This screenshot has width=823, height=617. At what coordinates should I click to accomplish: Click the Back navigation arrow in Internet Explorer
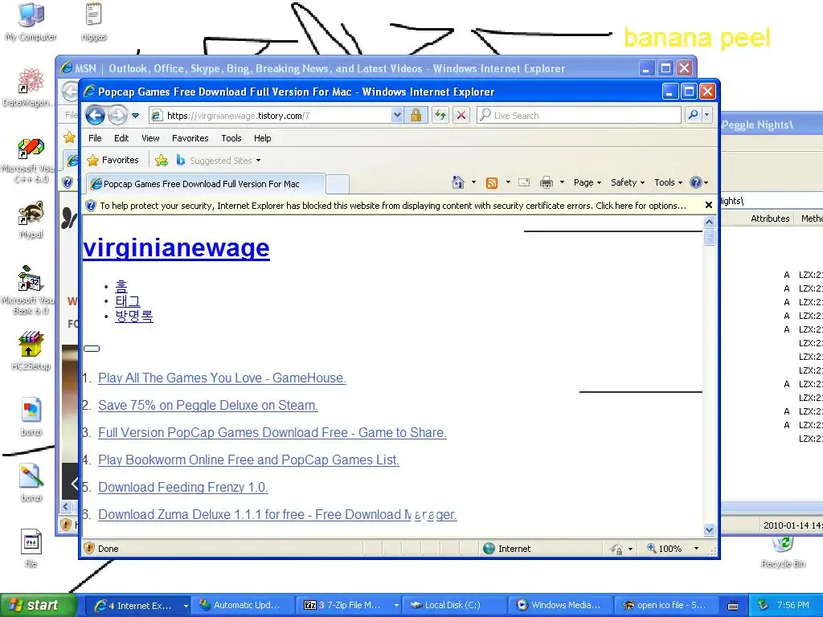tap(95, 115)
